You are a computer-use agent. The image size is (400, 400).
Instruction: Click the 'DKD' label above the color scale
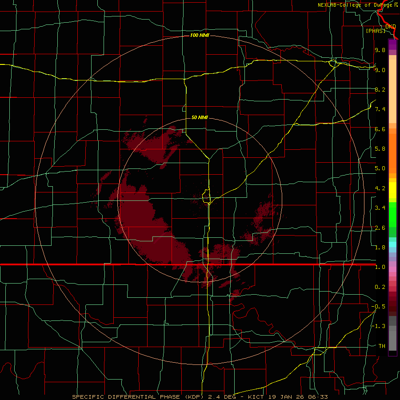[x=391, y=27]
